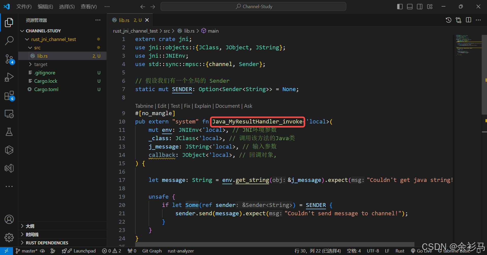Click rust-analyzer status item

coord(181,251)
